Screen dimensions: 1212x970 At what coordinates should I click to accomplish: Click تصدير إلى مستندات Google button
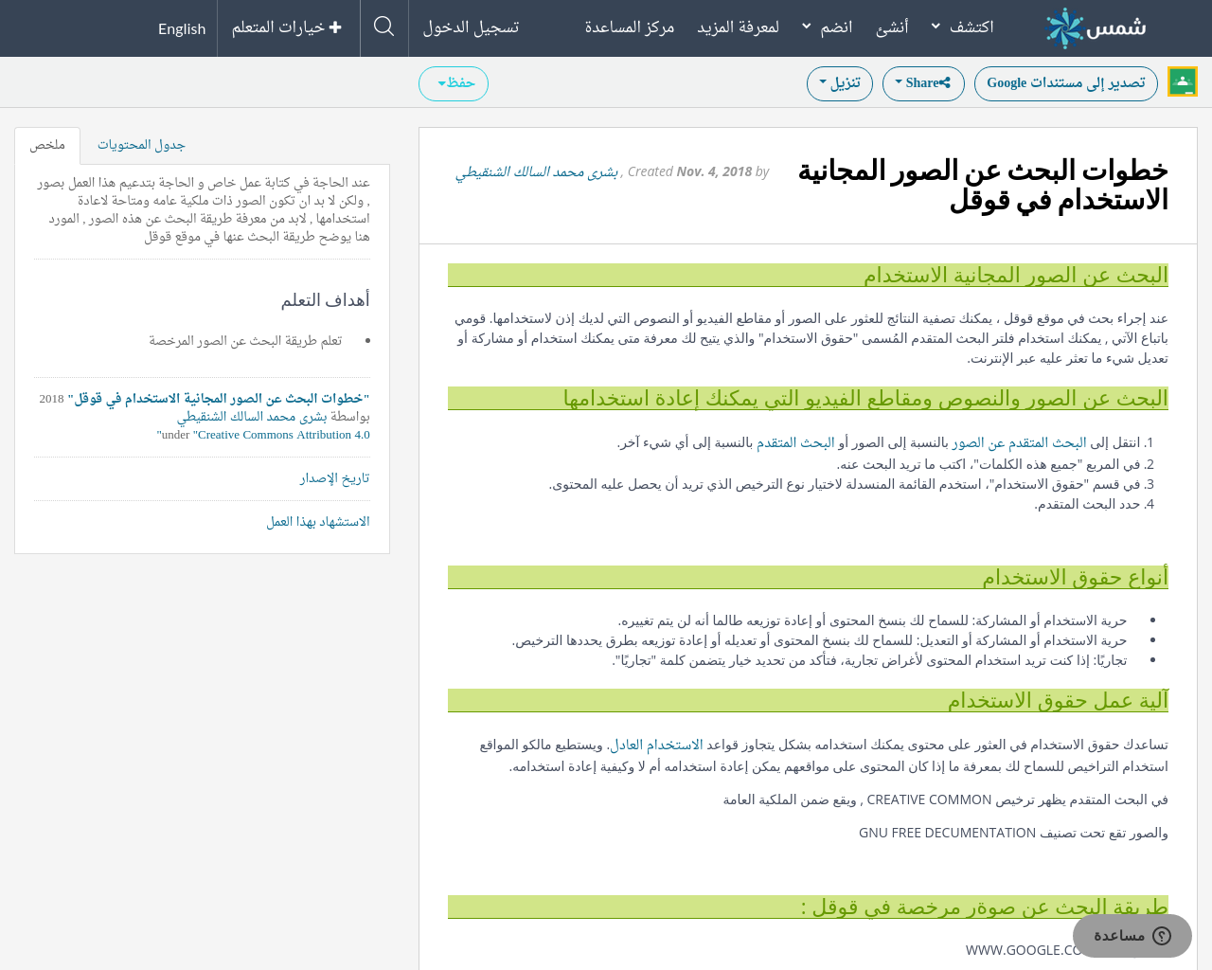pyautogui.click(x=1066, y=83)
